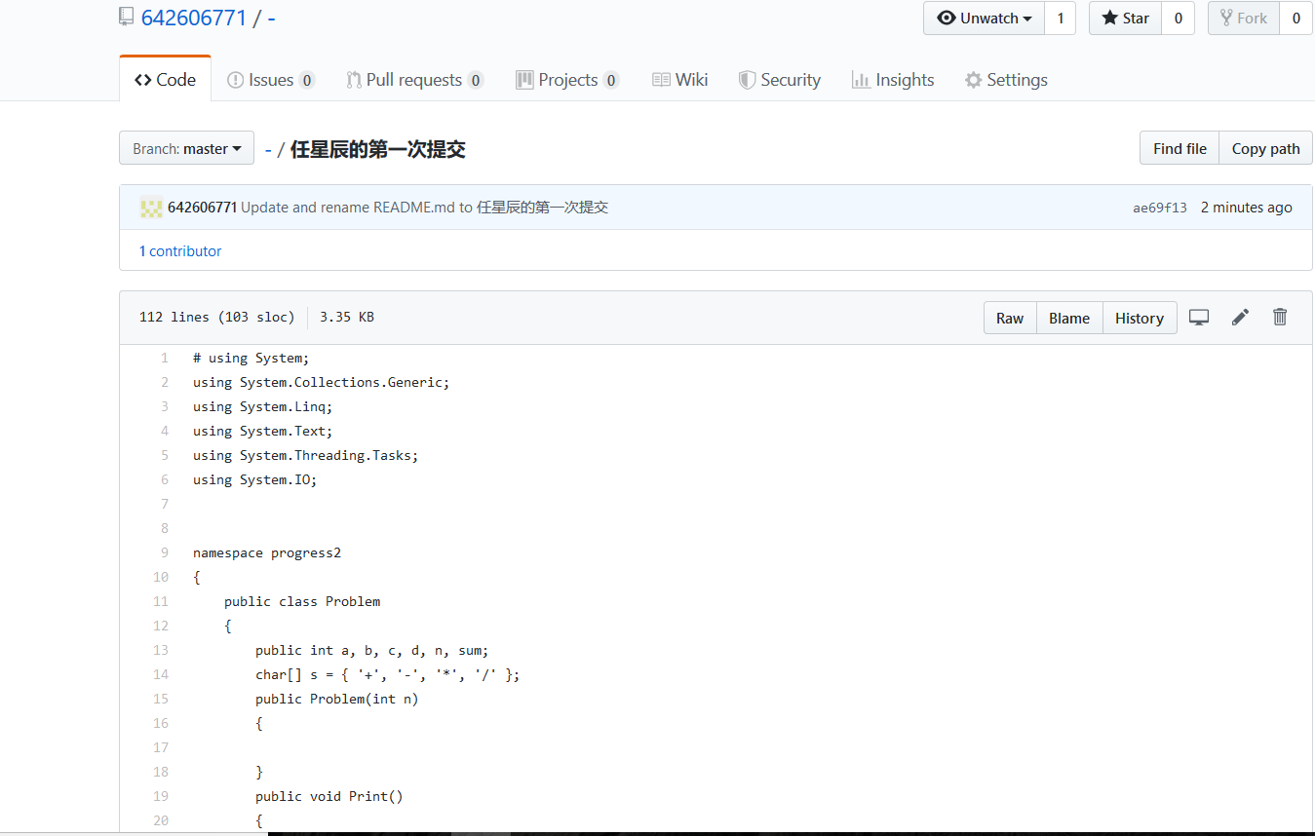Open the Issues tab
1315x836 pixels.
270,80
